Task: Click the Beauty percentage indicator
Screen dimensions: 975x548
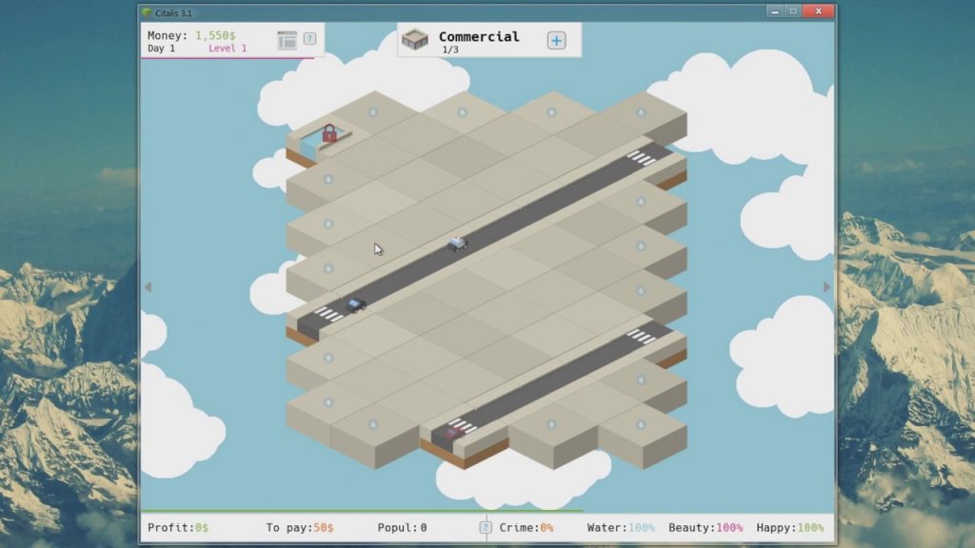Action: point(706,527)
